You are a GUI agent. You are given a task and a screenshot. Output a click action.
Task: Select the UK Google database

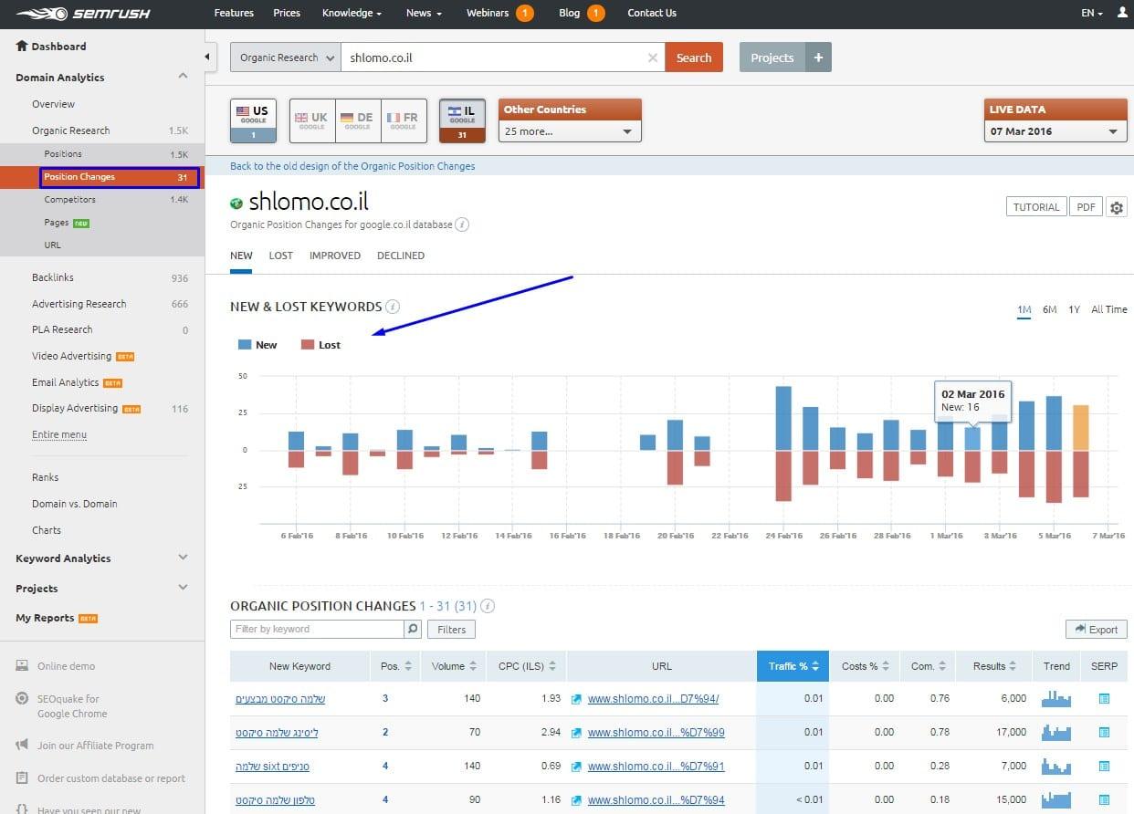pos(312,120)
